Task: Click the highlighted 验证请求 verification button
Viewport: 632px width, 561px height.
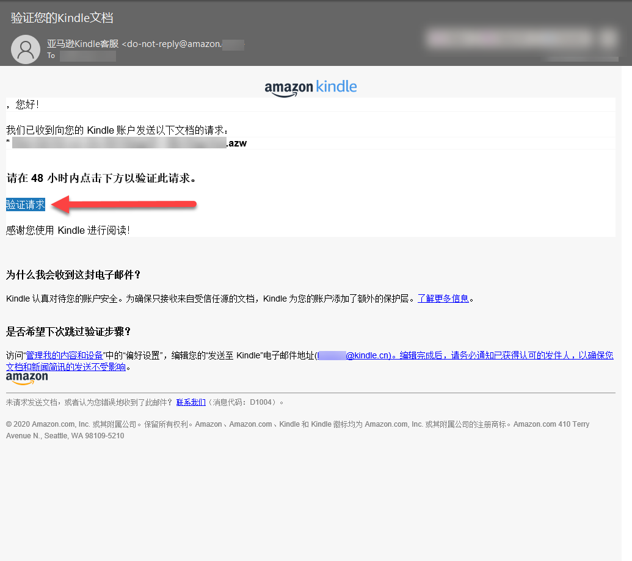Action: click(24, 205)
